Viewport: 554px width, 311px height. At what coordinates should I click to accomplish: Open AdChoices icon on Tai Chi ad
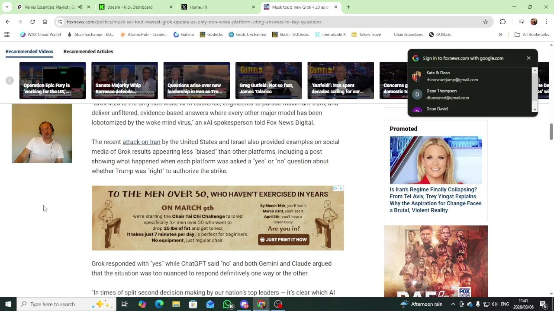click(x=335, y=189)
